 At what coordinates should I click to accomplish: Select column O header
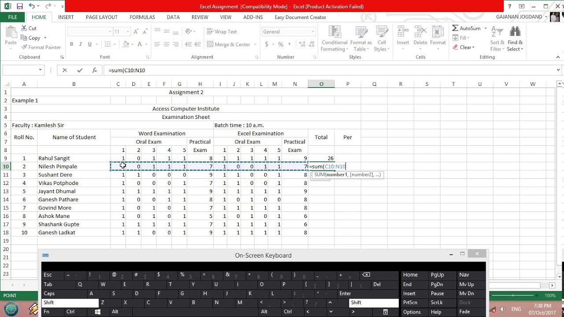(321, 84)
